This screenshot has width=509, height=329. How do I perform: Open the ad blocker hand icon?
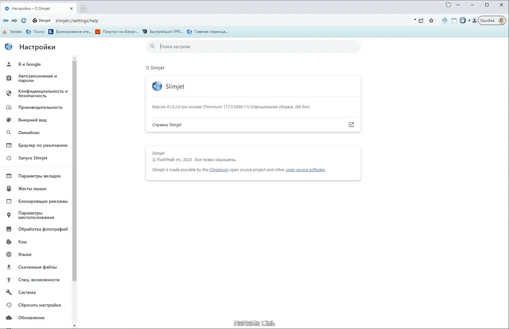(463, 20)
